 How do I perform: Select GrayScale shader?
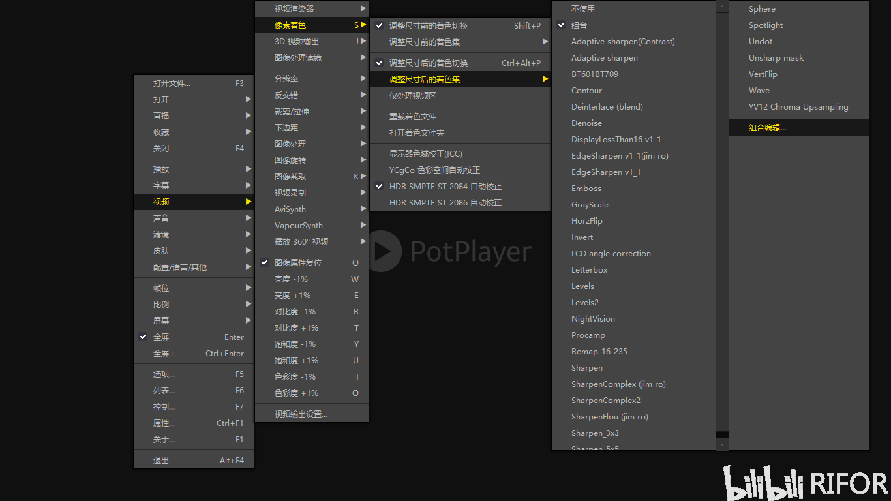[x=633, y=205]
